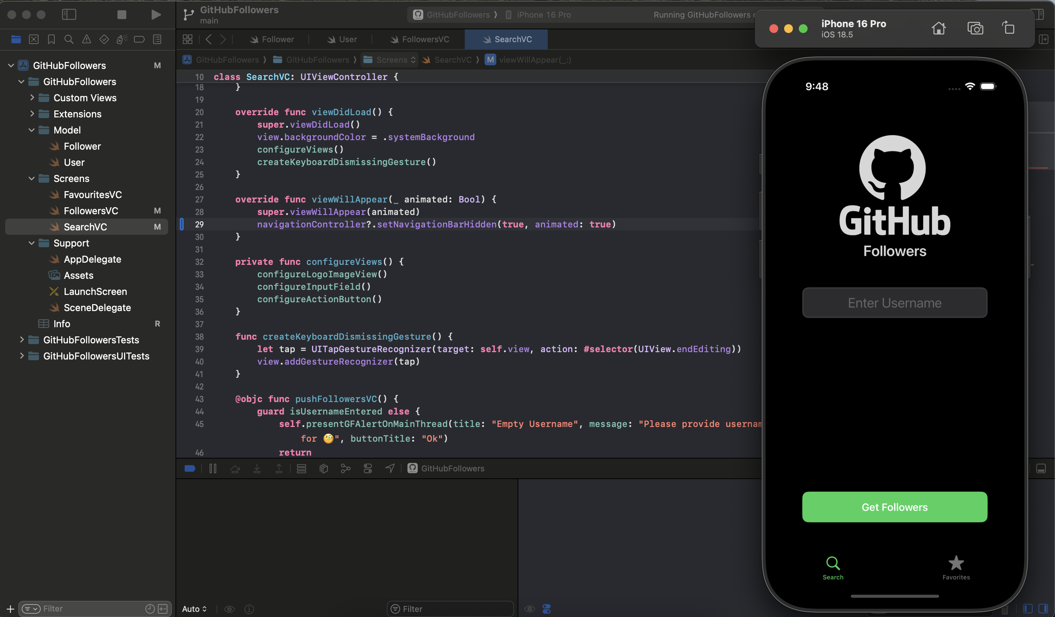Click the Run play button
The width and height of the screenshot is (1055, 617).
click(x=156, y=15)
